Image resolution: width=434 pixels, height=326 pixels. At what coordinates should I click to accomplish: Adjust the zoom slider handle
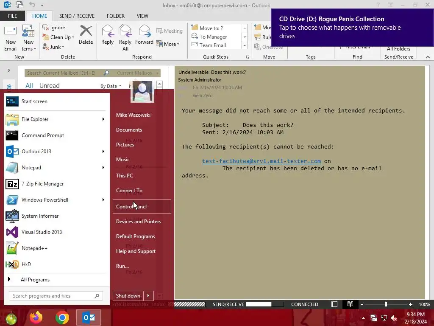[386, 304]
